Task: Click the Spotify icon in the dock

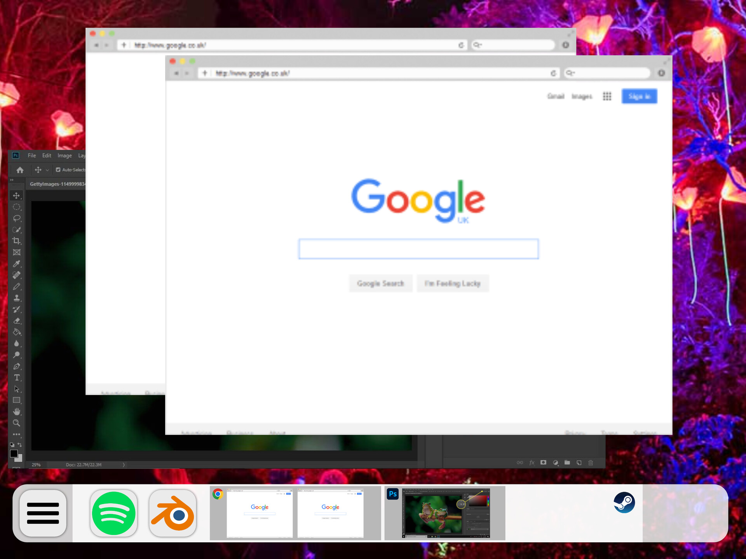Action: (x=113, y=513)
